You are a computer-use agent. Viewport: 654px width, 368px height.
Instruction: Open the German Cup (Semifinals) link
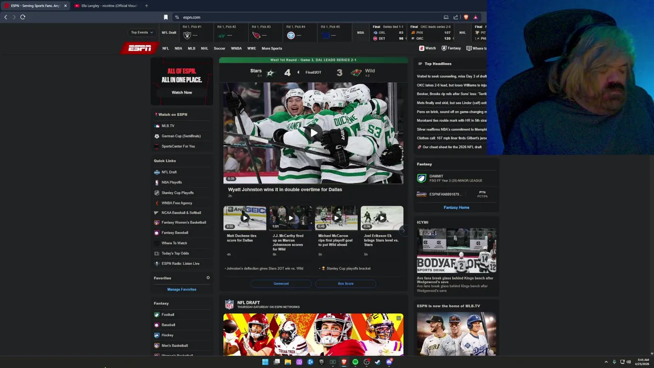[181, 136]
